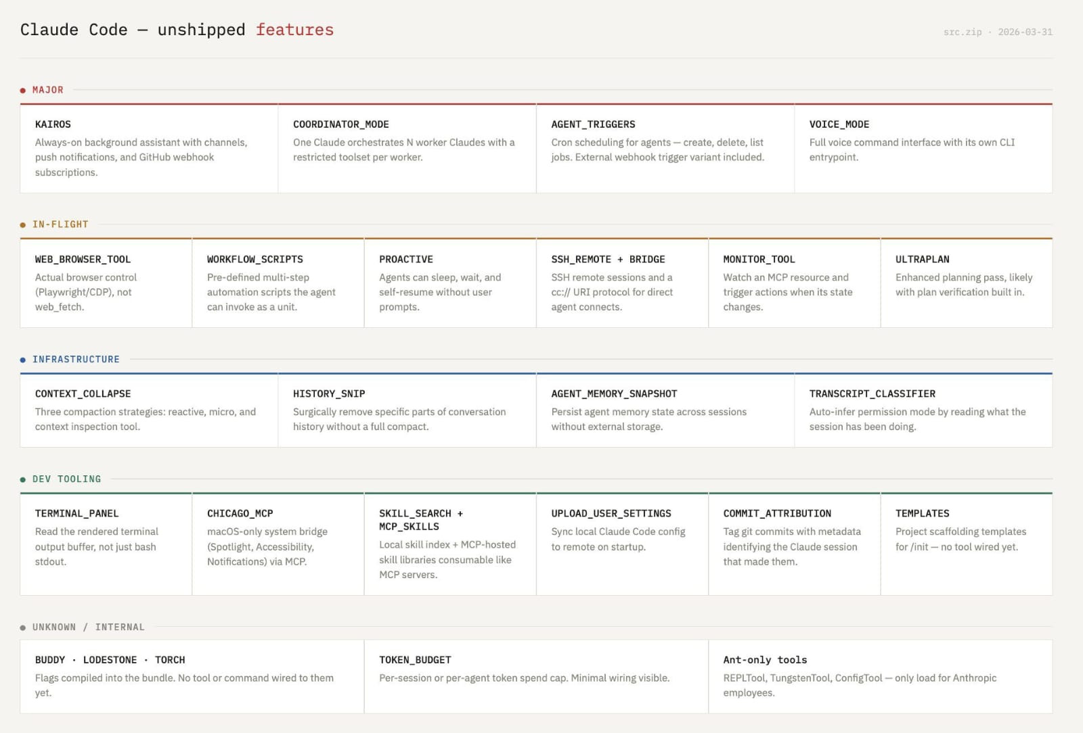Image resolution: width=1083 pixels, height=733 pixels.
Task: Select the CHICAGO_MCP heading
Action: coord(240,513)
